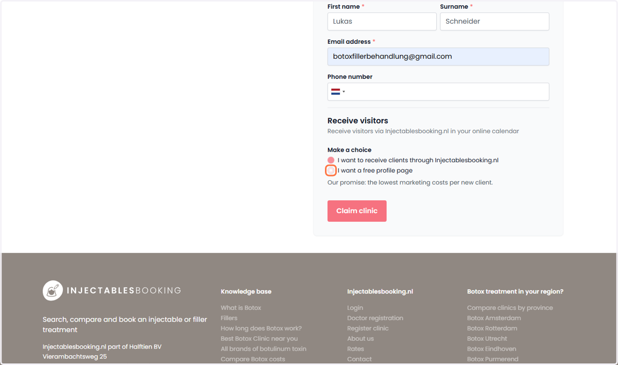Click the Knowledge base footer heading
Image resolution: width=618 pixels, height=365 pixels.
tap(246, 291)
